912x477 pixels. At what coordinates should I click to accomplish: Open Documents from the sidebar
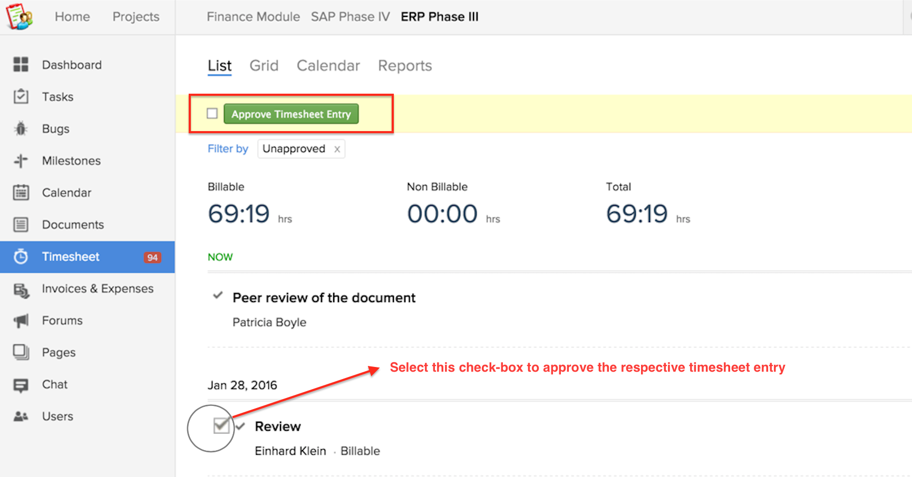point(73,225)
